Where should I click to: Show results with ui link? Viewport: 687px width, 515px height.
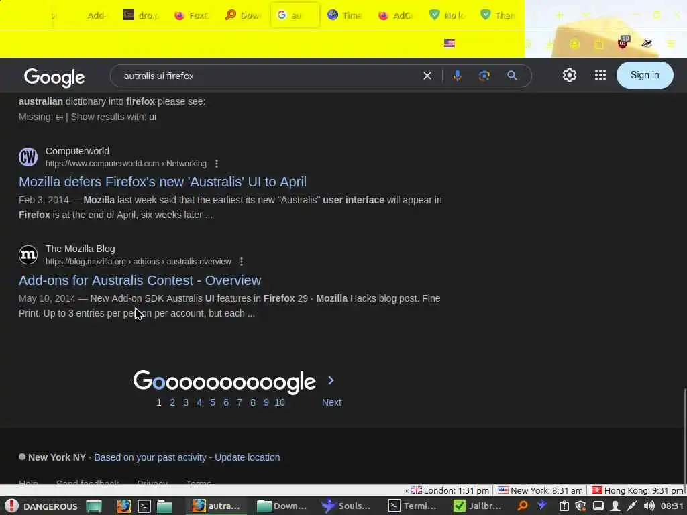pos(113,117)
